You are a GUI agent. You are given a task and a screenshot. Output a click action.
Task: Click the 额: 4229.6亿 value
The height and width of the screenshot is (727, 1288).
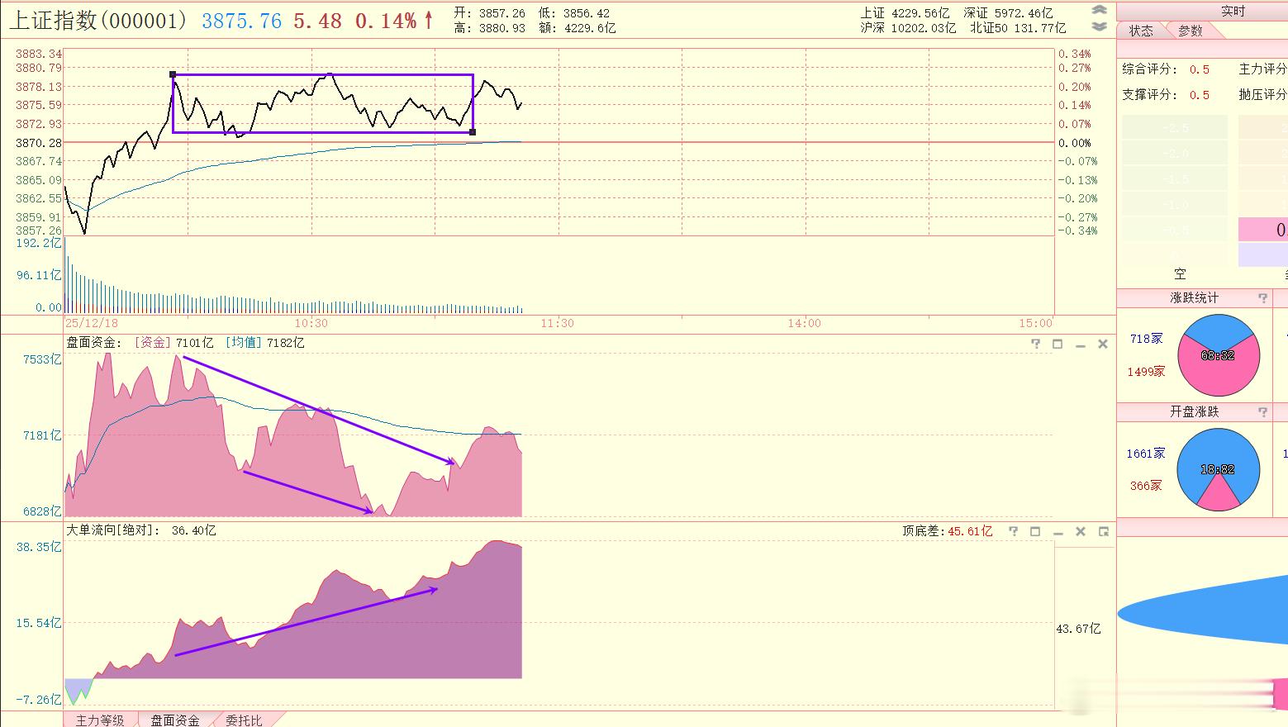coord(577,28)
